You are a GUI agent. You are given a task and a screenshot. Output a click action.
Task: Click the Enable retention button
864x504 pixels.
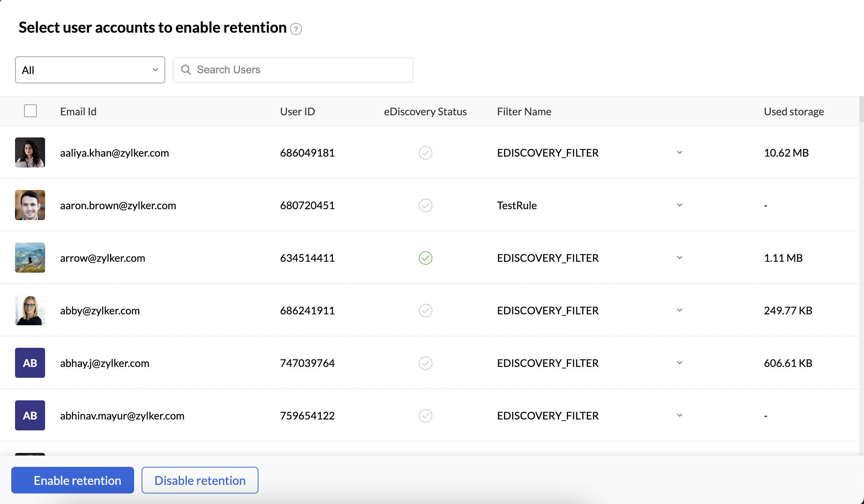tap(73, 480)
